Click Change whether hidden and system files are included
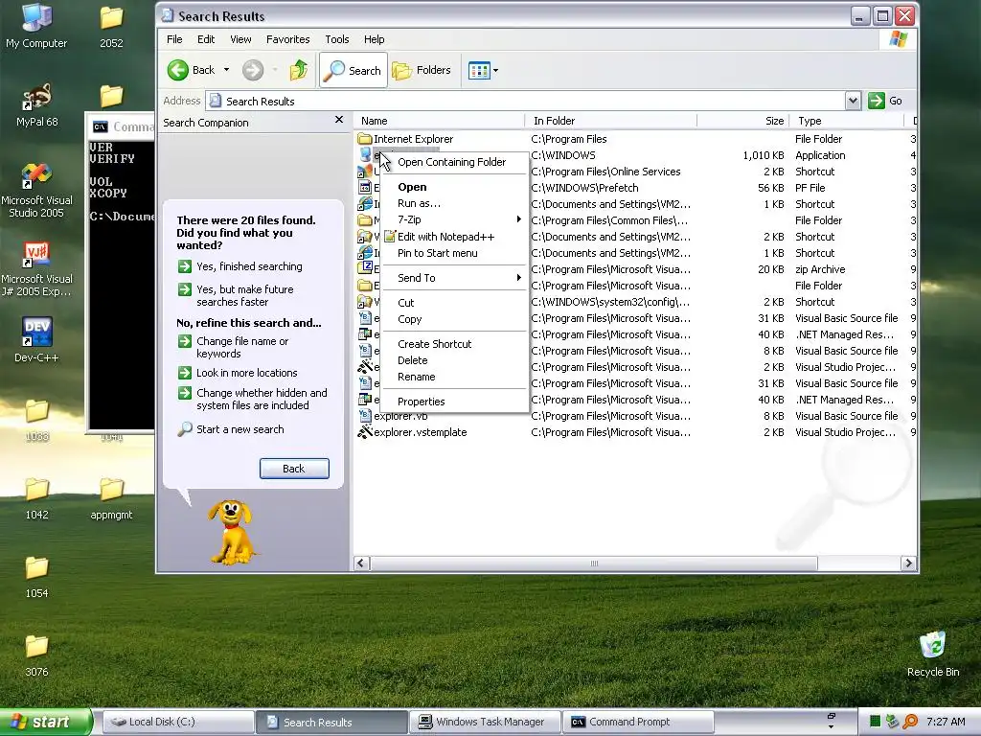Viewport: 981px width, 736px height. [262, 400]
